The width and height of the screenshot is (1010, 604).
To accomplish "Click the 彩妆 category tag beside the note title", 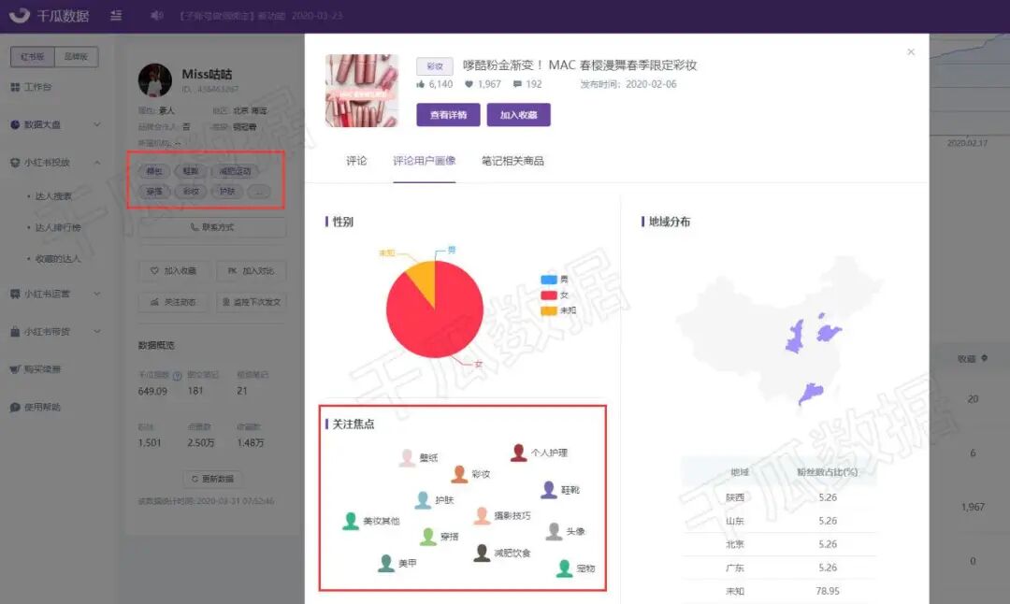I will coord(435,65).
